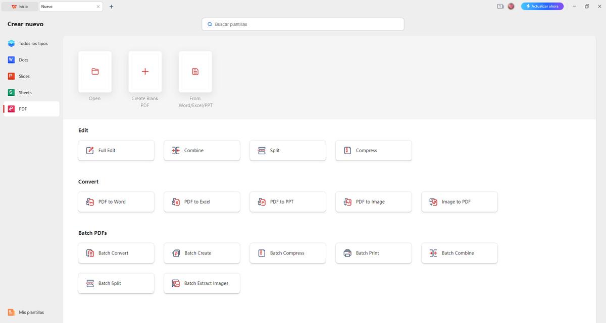Select Docs in the sidebar
Image resolution: width=606 pixels, height=323 pixels.
tap(24, 60)
